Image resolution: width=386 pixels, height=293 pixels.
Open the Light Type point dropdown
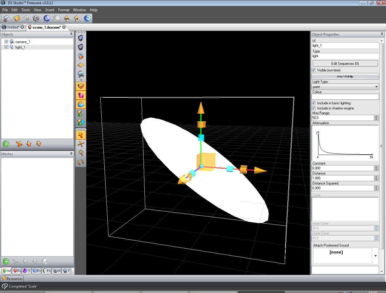(345, 87)
